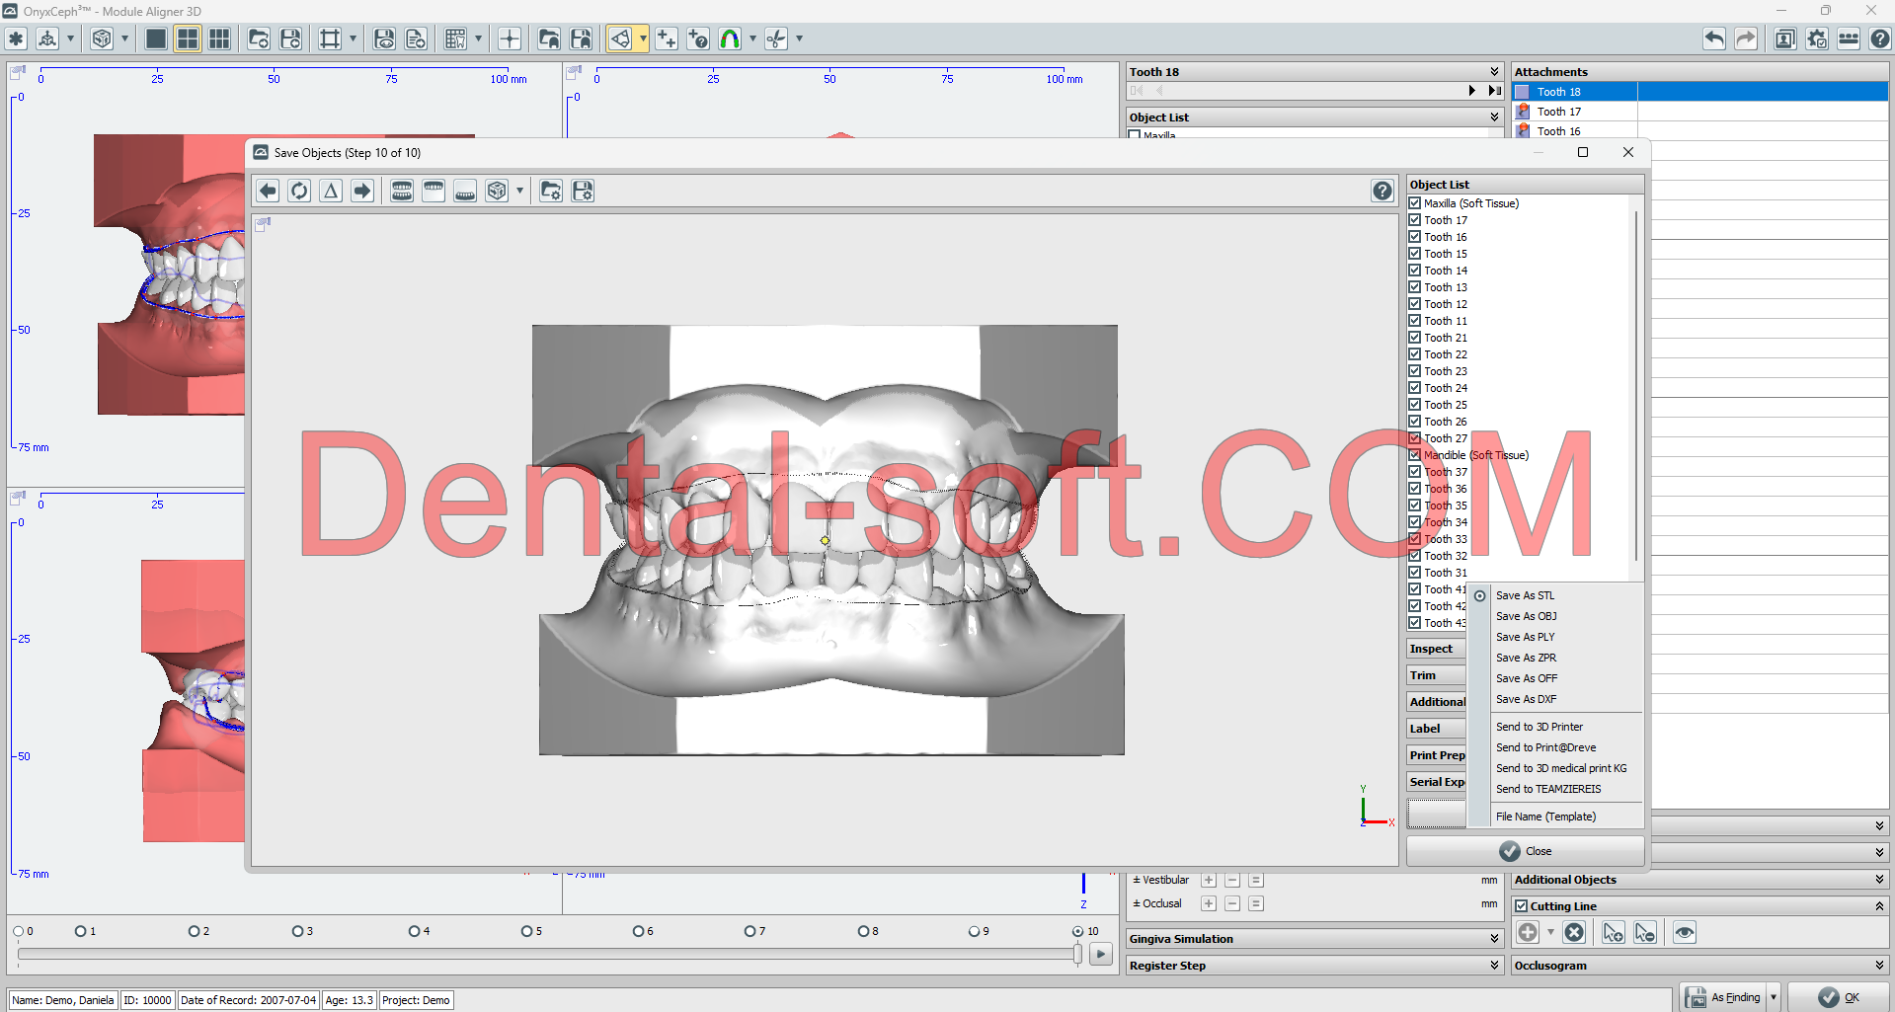The width and height of the screenshot is (1895, 1012).
Task: Show both jaws view icon
Action: point(402,191)
